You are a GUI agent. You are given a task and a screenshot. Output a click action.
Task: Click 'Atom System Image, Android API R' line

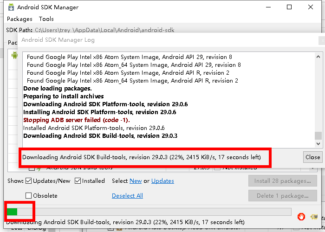pyautogui.click(x=128, y=73)
